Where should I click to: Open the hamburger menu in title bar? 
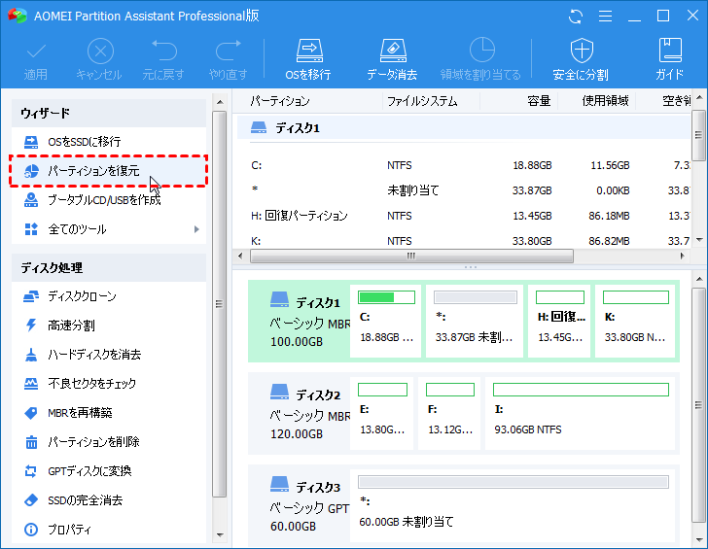coord(605,17)
